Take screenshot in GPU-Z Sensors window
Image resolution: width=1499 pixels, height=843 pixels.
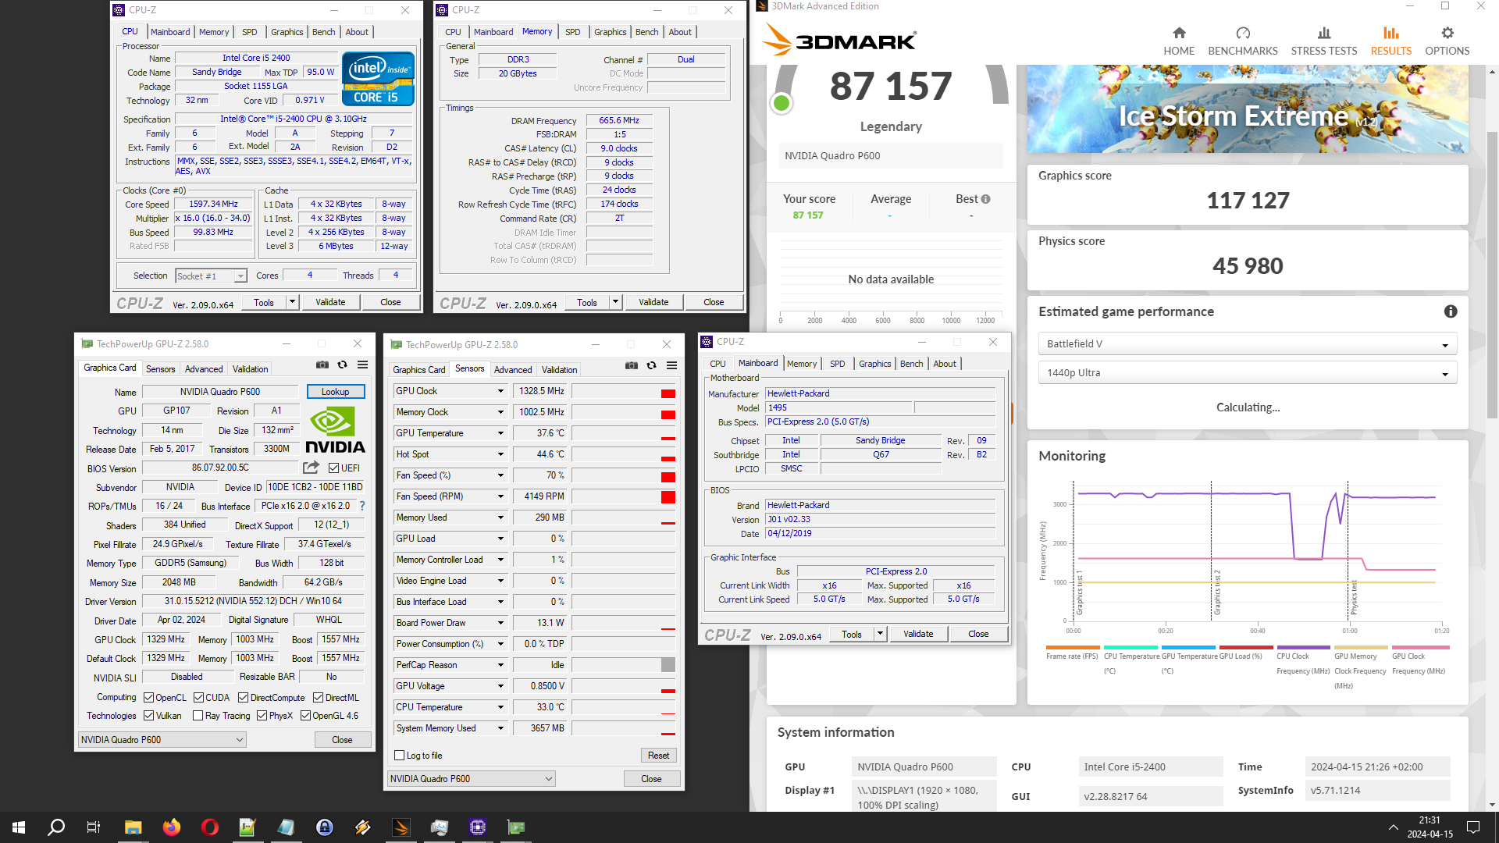[632, 365]
